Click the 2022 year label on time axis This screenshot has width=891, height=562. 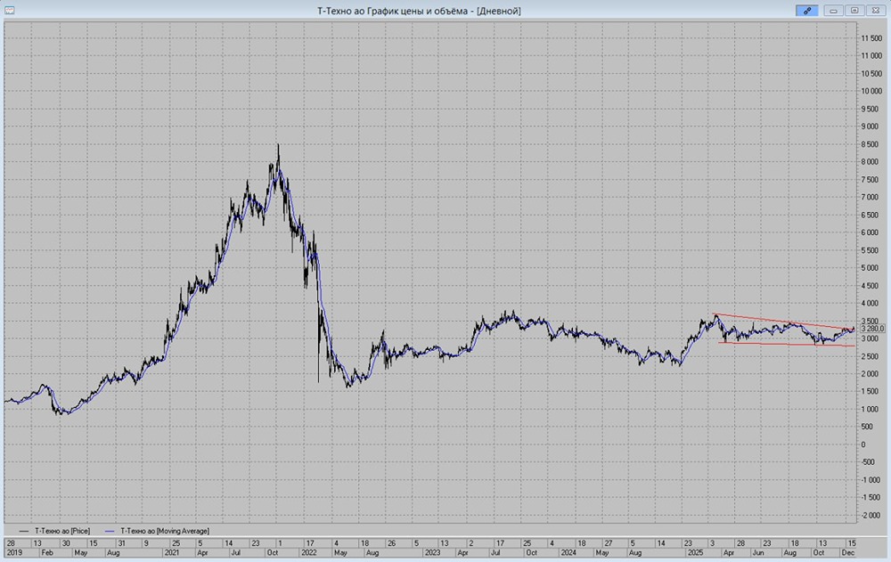click(308, 552)
